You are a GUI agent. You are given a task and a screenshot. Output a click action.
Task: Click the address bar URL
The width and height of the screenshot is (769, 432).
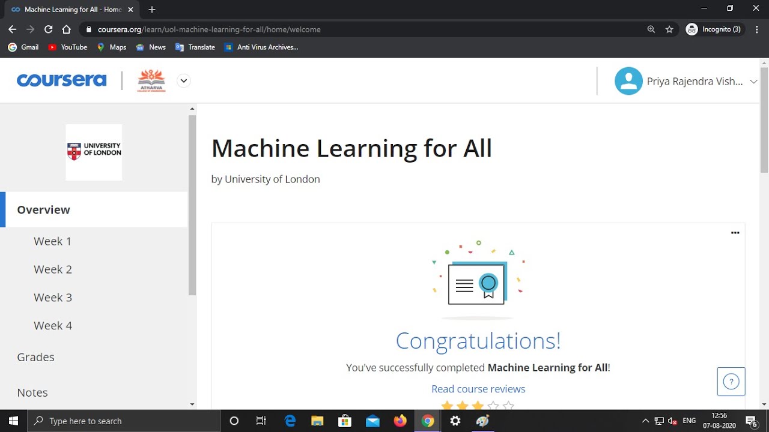pos(209,29)
